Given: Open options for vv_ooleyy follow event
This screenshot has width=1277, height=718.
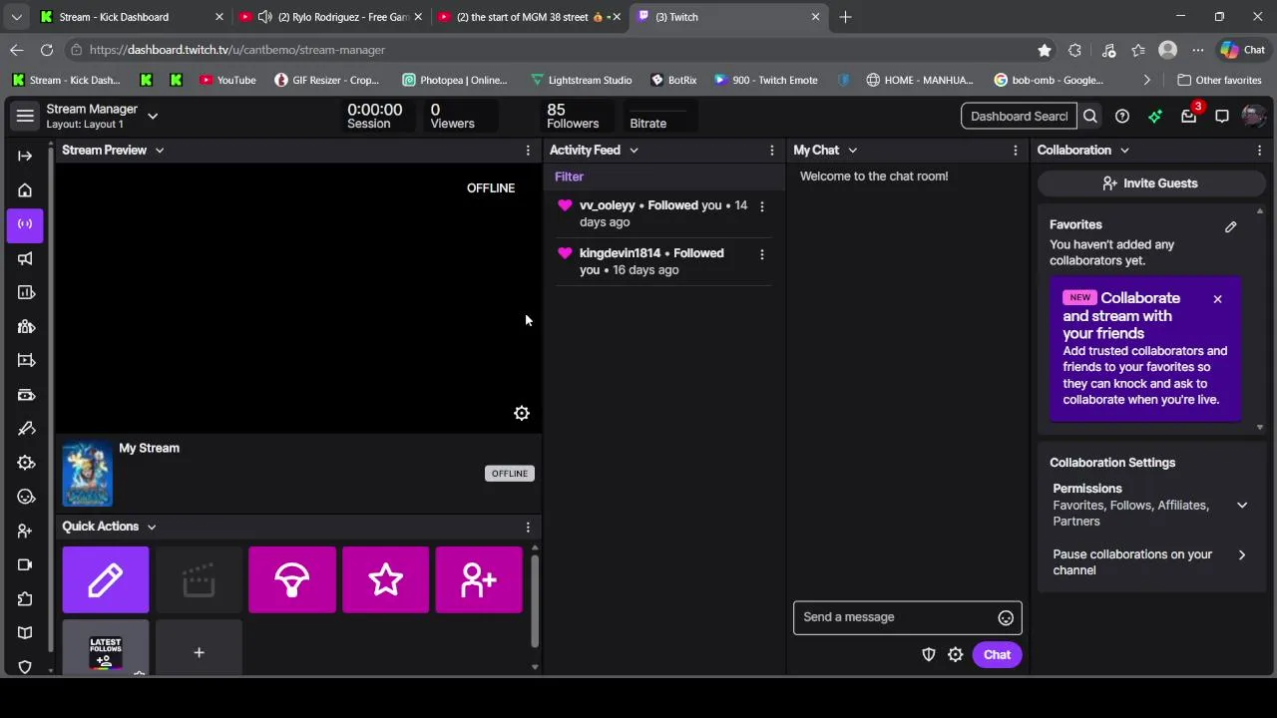Looking at the screenshot, I should [762, 206].
